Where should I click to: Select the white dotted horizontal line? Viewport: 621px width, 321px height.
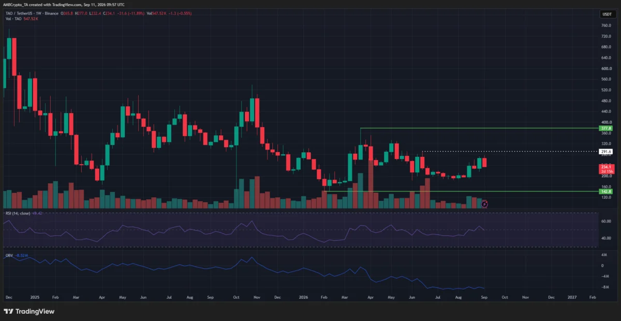(x=510, y=151)
